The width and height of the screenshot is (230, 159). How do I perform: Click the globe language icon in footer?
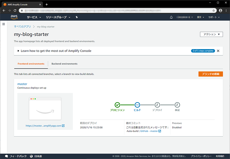click(31, 156)
